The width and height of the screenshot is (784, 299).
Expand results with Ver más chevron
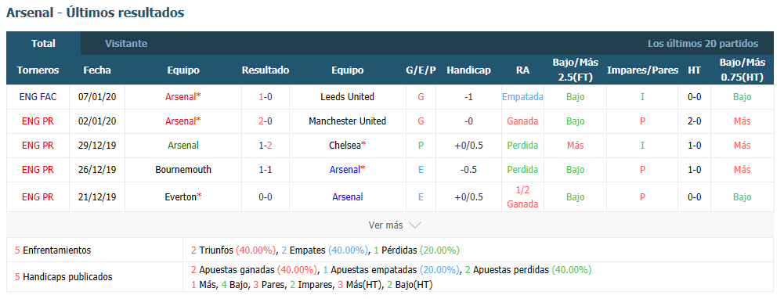pyautogui.click(x=395, y=225)
